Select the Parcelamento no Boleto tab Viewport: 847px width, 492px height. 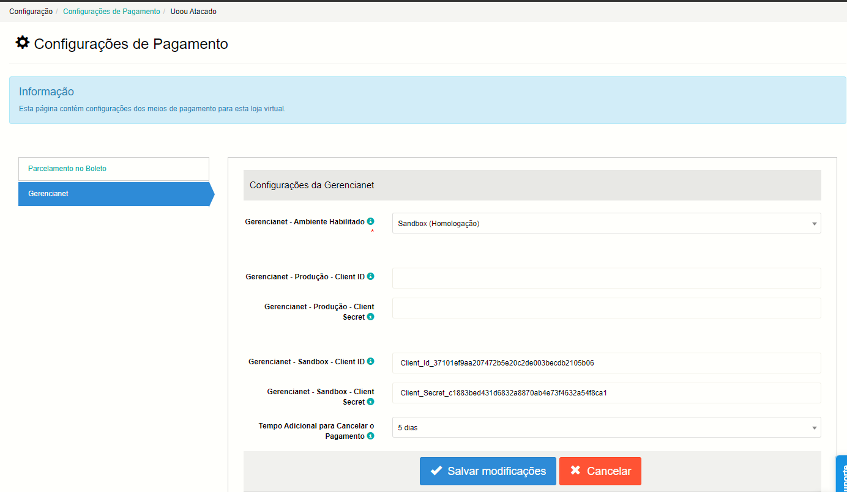click(114, 169)
